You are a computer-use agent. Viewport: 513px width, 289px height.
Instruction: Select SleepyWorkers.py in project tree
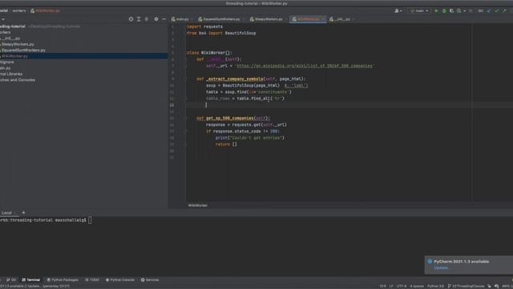pos(18,44)
